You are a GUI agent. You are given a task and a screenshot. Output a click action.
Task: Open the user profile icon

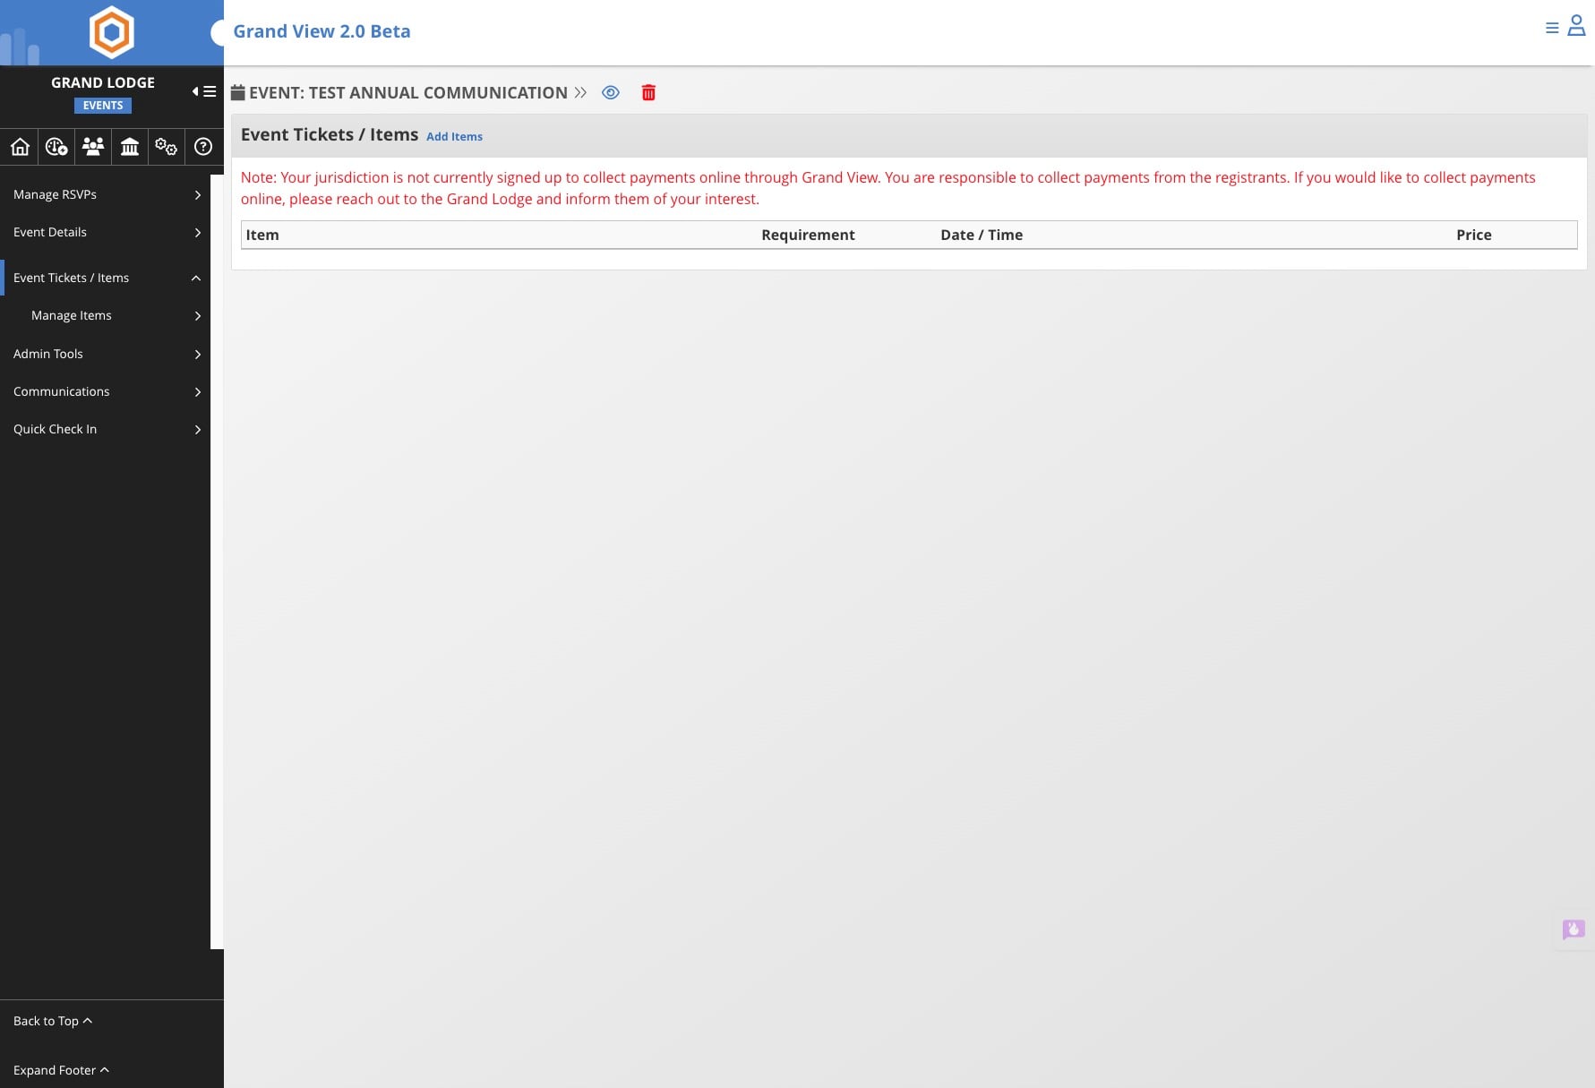1576,25
